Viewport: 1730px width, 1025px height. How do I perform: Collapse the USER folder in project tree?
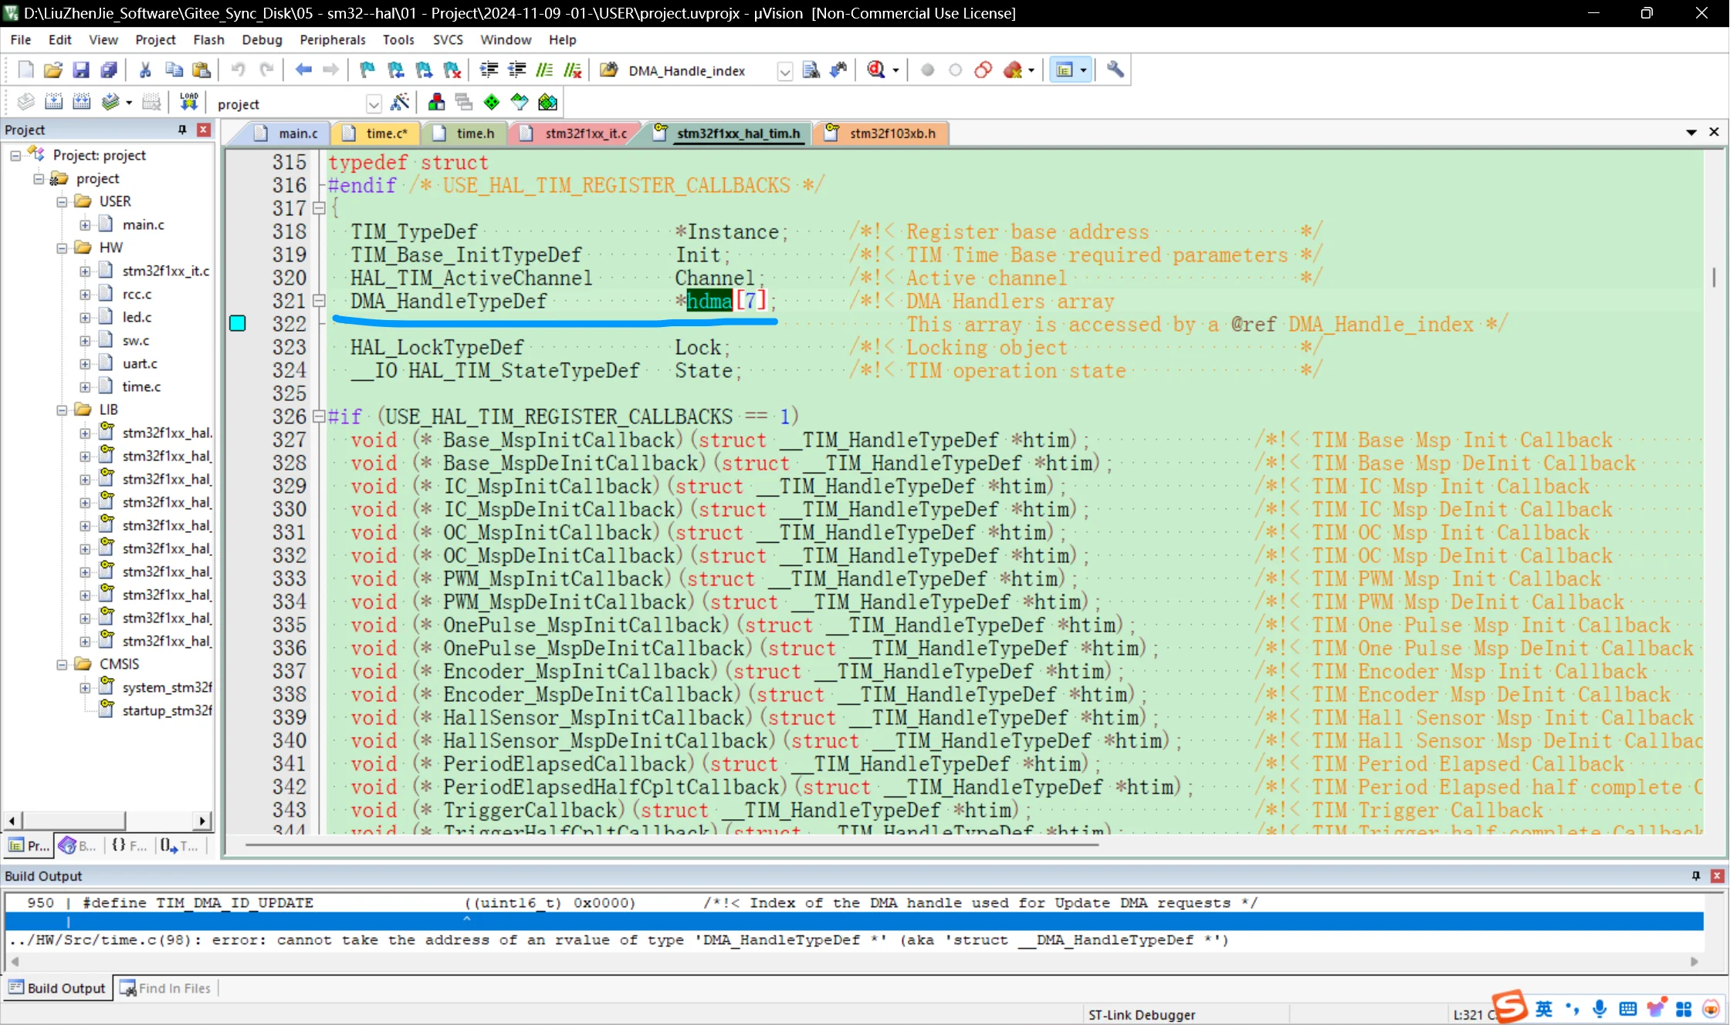point(62,201)
